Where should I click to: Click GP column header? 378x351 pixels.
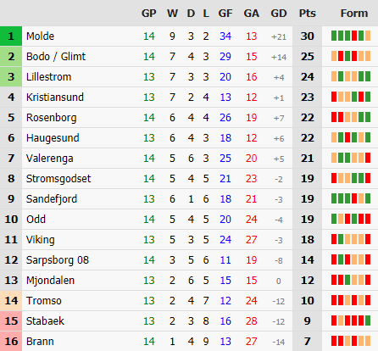point(149,14)
